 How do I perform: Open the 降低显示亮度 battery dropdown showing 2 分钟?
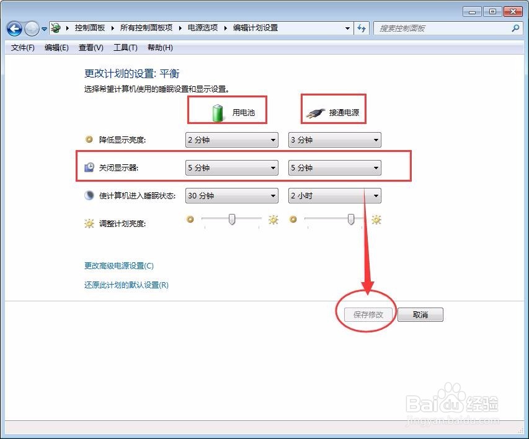(231, 140)
